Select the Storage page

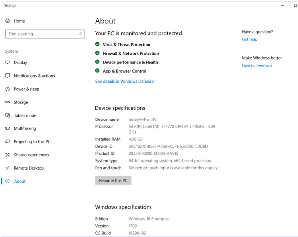21,102
